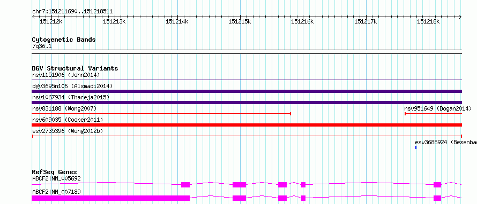This screenshot has width=477, height=204.
Task: Click the right arrow at ruler end
Action: pyautogui.click(x=460, y=17)
